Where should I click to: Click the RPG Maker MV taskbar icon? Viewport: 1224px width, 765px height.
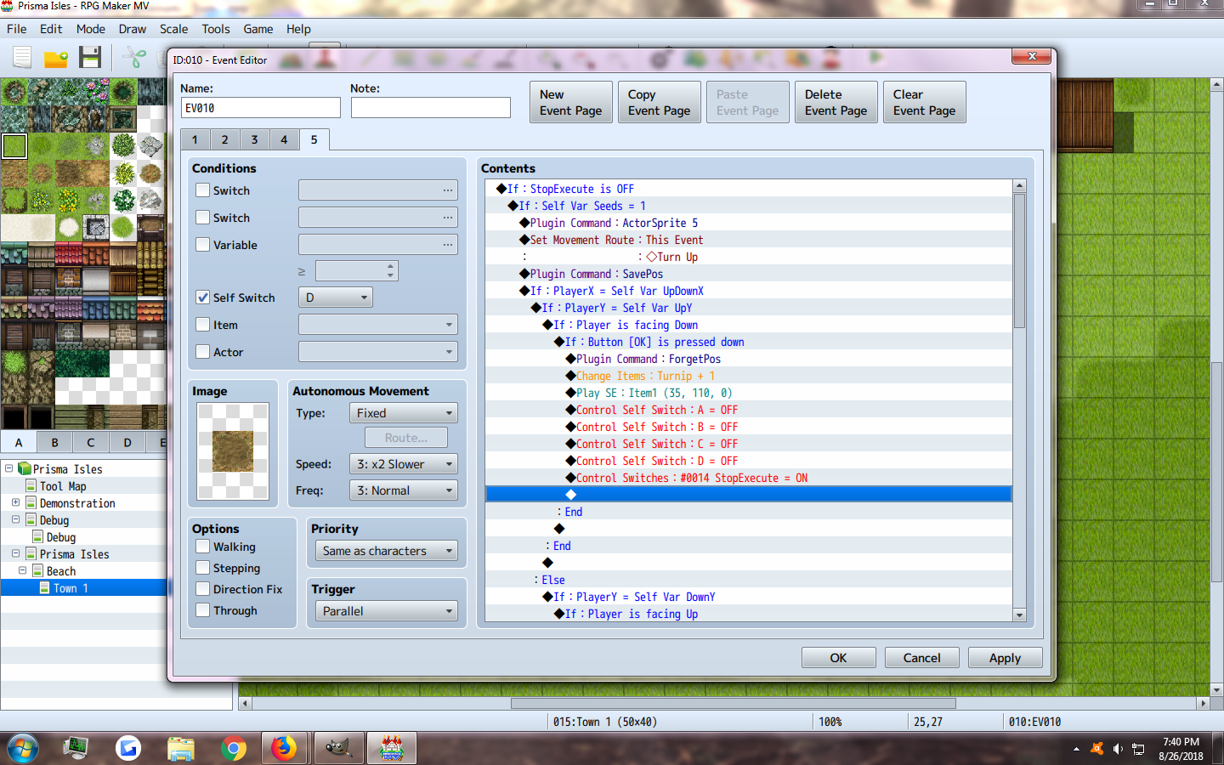[x=391, y=749]
